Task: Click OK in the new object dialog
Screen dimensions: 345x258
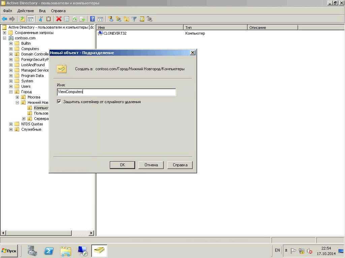Action: pos(122,165)
